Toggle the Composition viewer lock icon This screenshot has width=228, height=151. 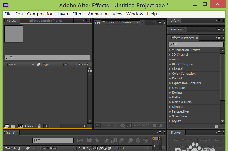click(x=98, y=23)
